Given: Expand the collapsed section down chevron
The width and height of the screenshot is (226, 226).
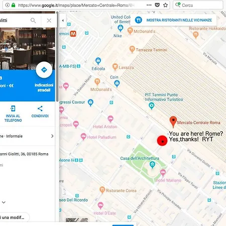Looking at the screenshot, I should (x=4, y=202).
